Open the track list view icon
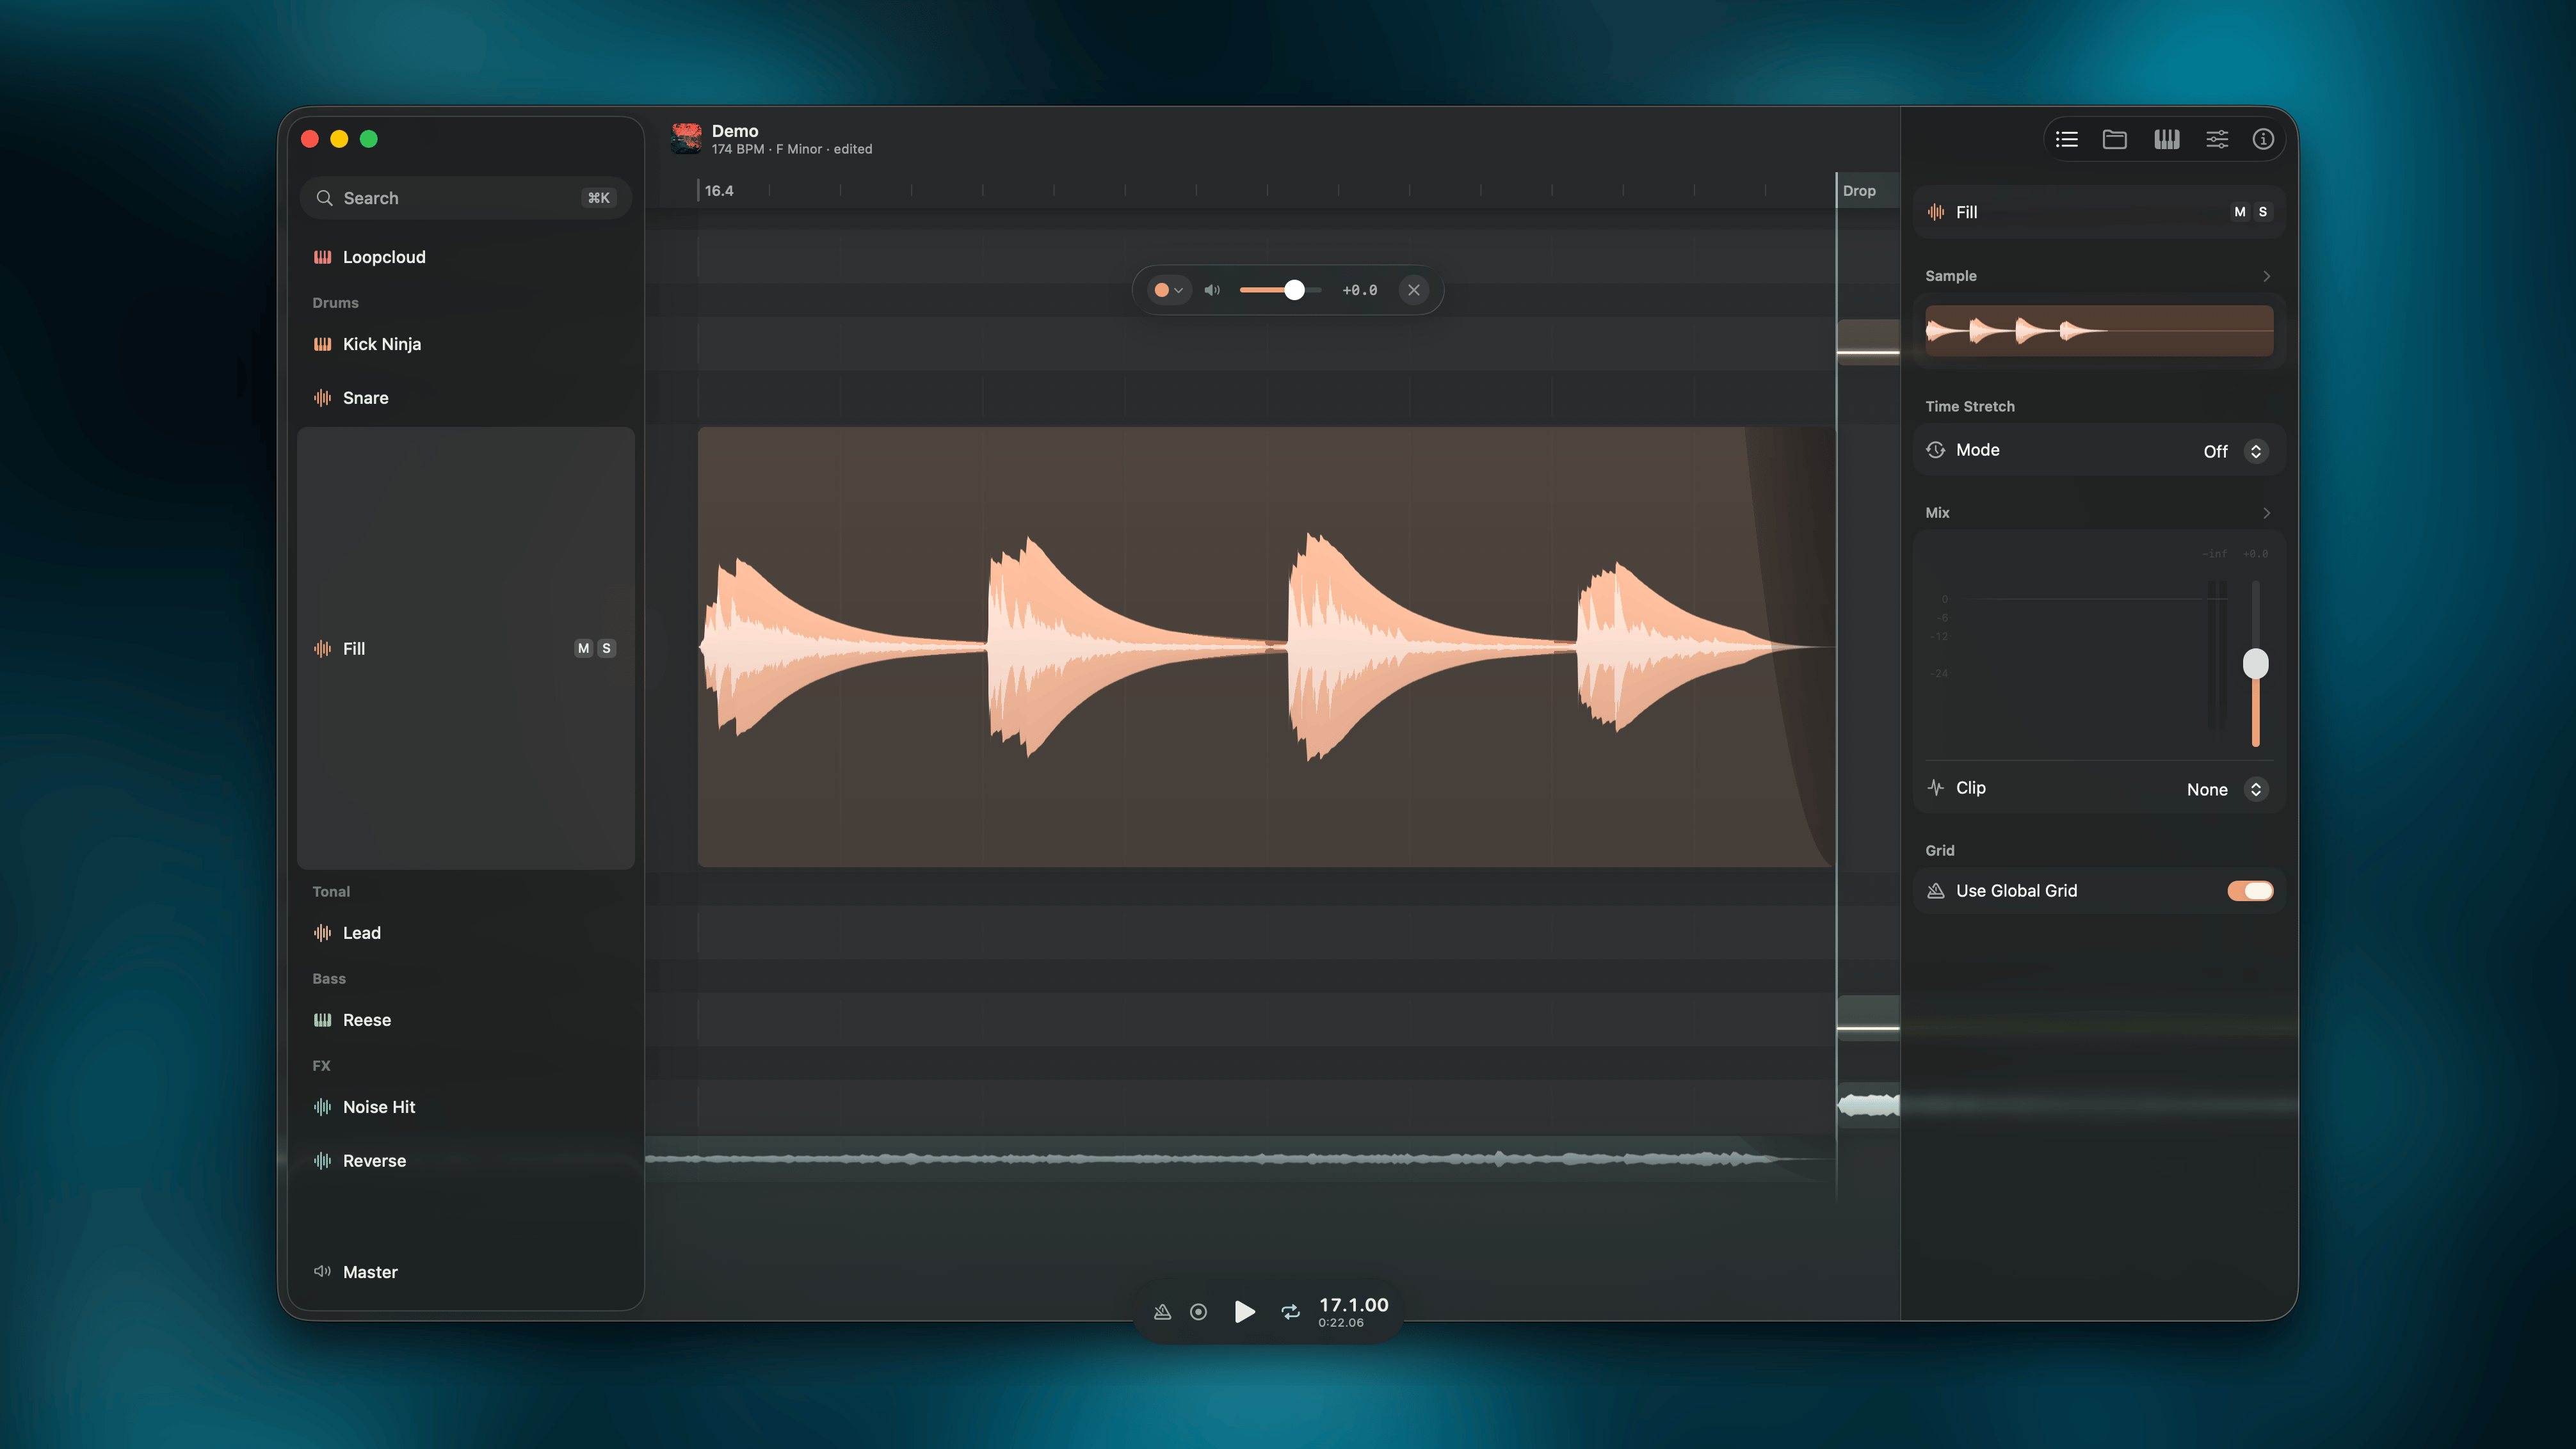The height and width of the screenshot is (1449, 2576). pyautogui.click(x=2066, y=139)
